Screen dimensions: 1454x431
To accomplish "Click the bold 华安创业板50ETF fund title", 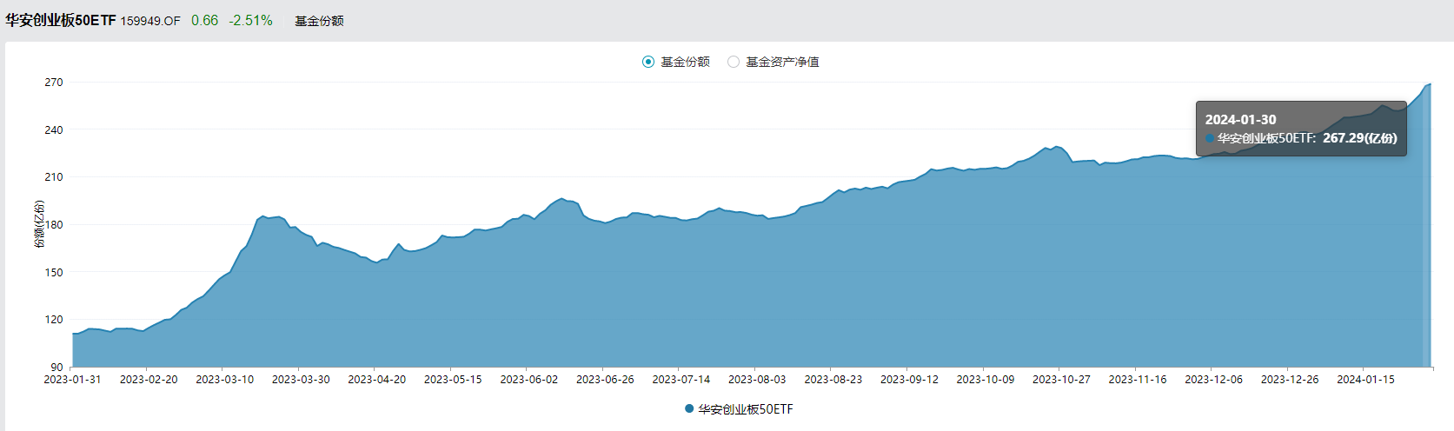I will 61,20.
